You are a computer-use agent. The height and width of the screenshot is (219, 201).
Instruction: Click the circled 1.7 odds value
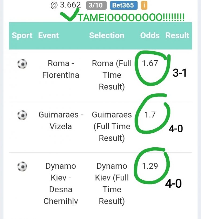pyautogui.click(x=150, y=115)
